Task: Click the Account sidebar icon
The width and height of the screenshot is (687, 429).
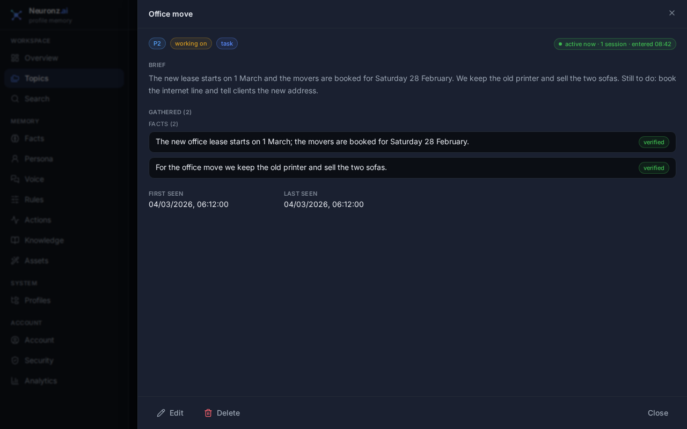Action: click(x=15, y=340)
